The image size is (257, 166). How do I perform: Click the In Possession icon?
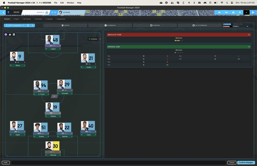coord(106,25)
